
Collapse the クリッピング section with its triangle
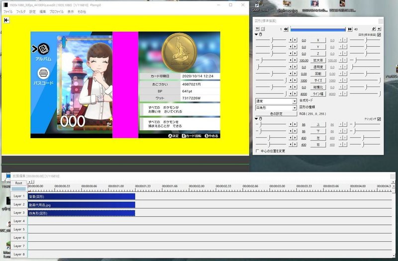point(256,119)
